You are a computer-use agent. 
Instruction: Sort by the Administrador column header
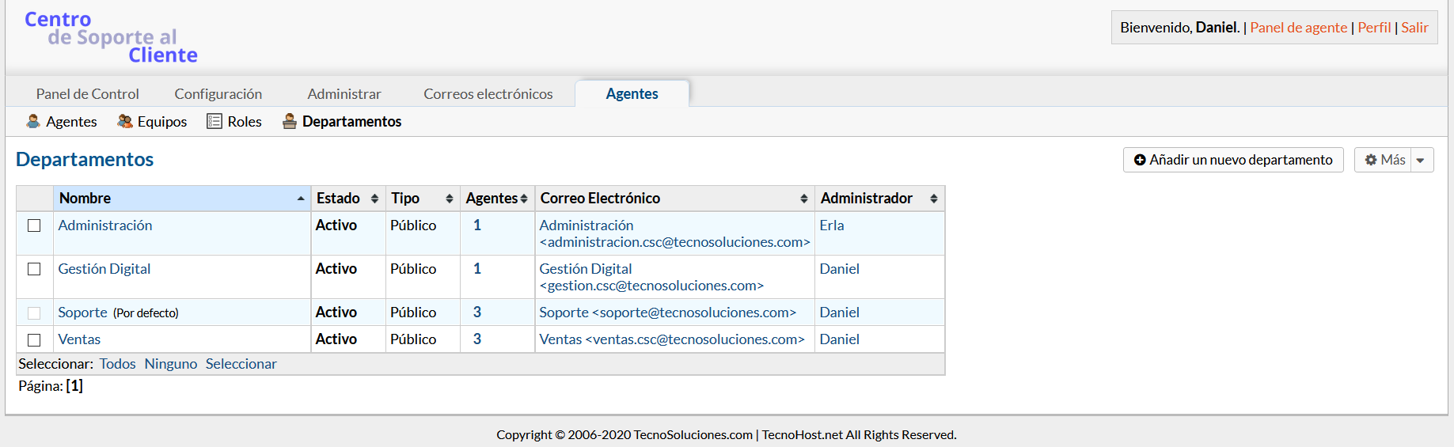[866, 199]
